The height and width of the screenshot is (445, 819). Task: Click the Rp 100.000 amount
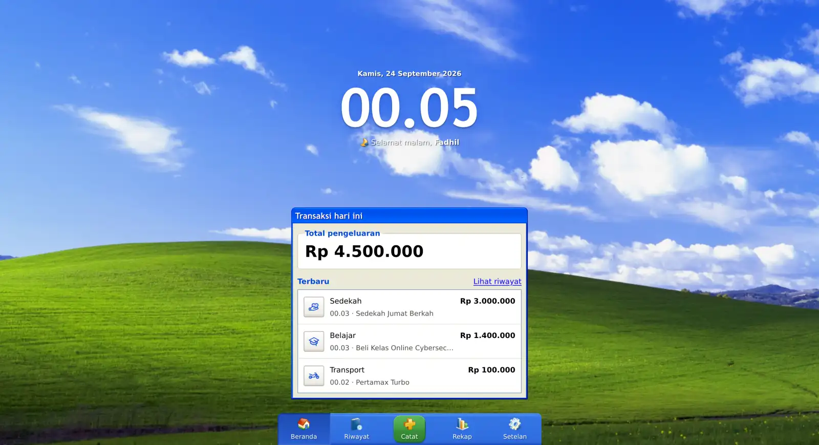[x=491, y=370]
